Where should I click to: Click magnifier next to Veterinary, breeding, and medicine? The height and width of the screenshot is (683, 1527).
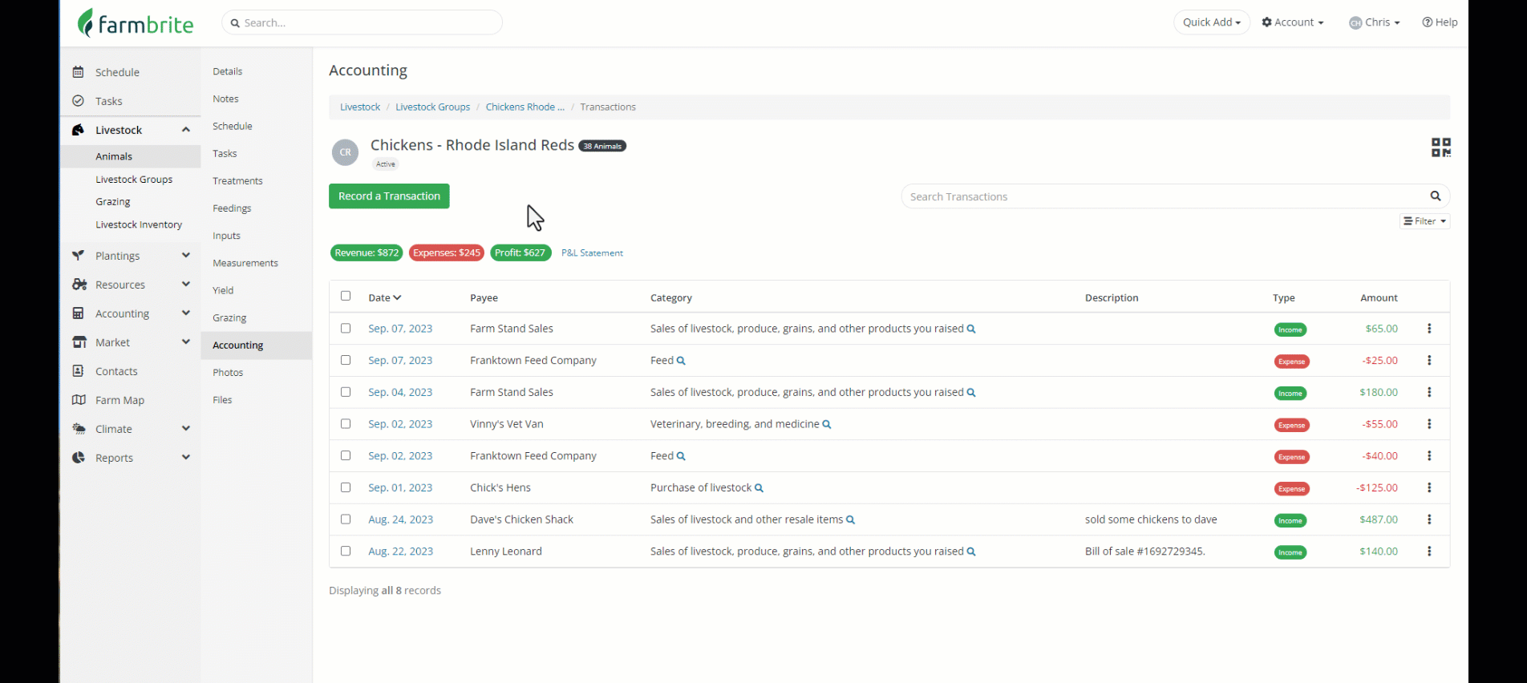coord(827,425)
